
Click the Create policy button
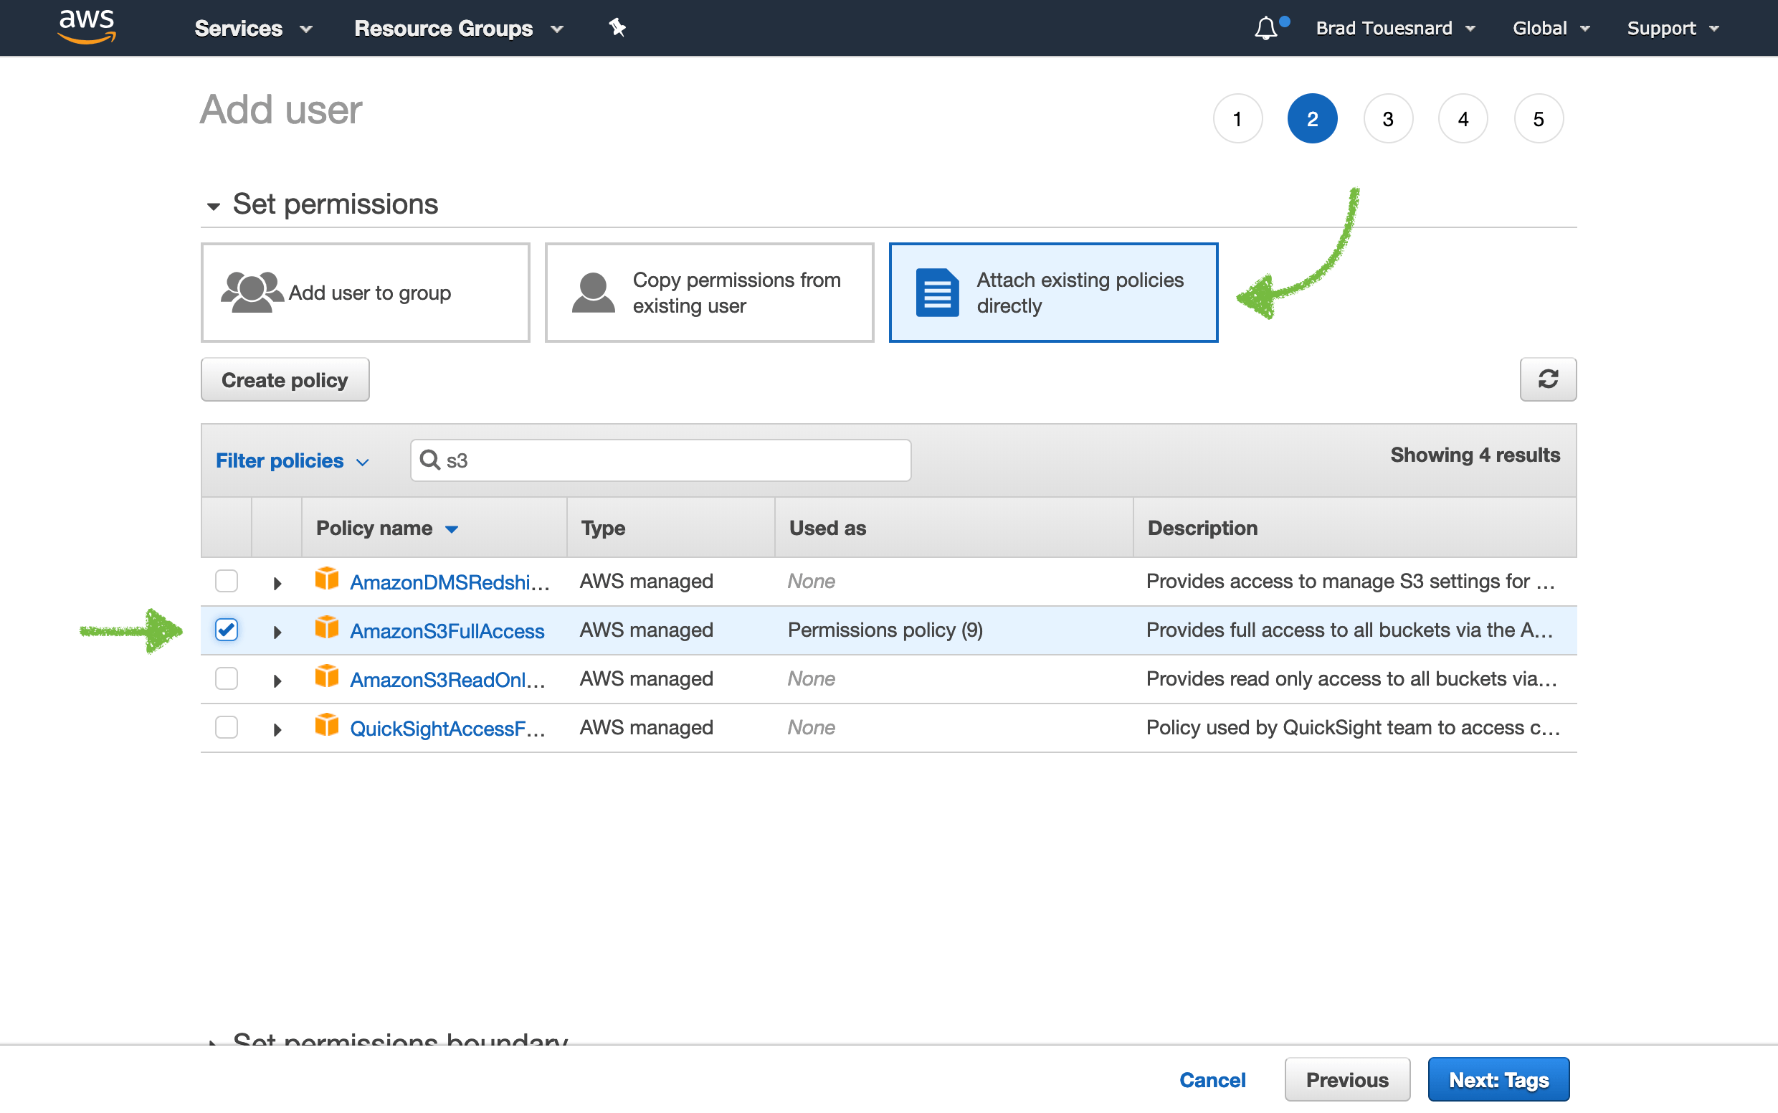point(285,380)
